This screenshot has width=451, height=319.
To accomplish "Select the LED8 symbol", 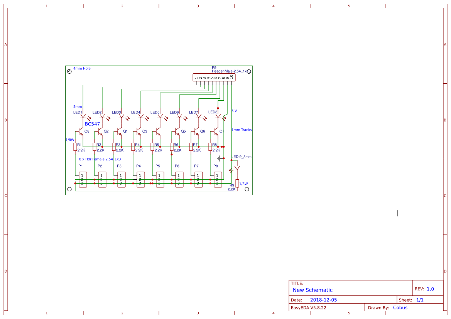I will pyautogui.click(x=218, y=115).
